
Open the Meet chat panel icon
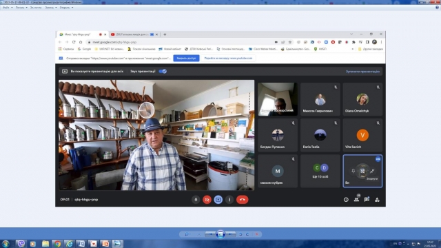[x=367, y=200]
